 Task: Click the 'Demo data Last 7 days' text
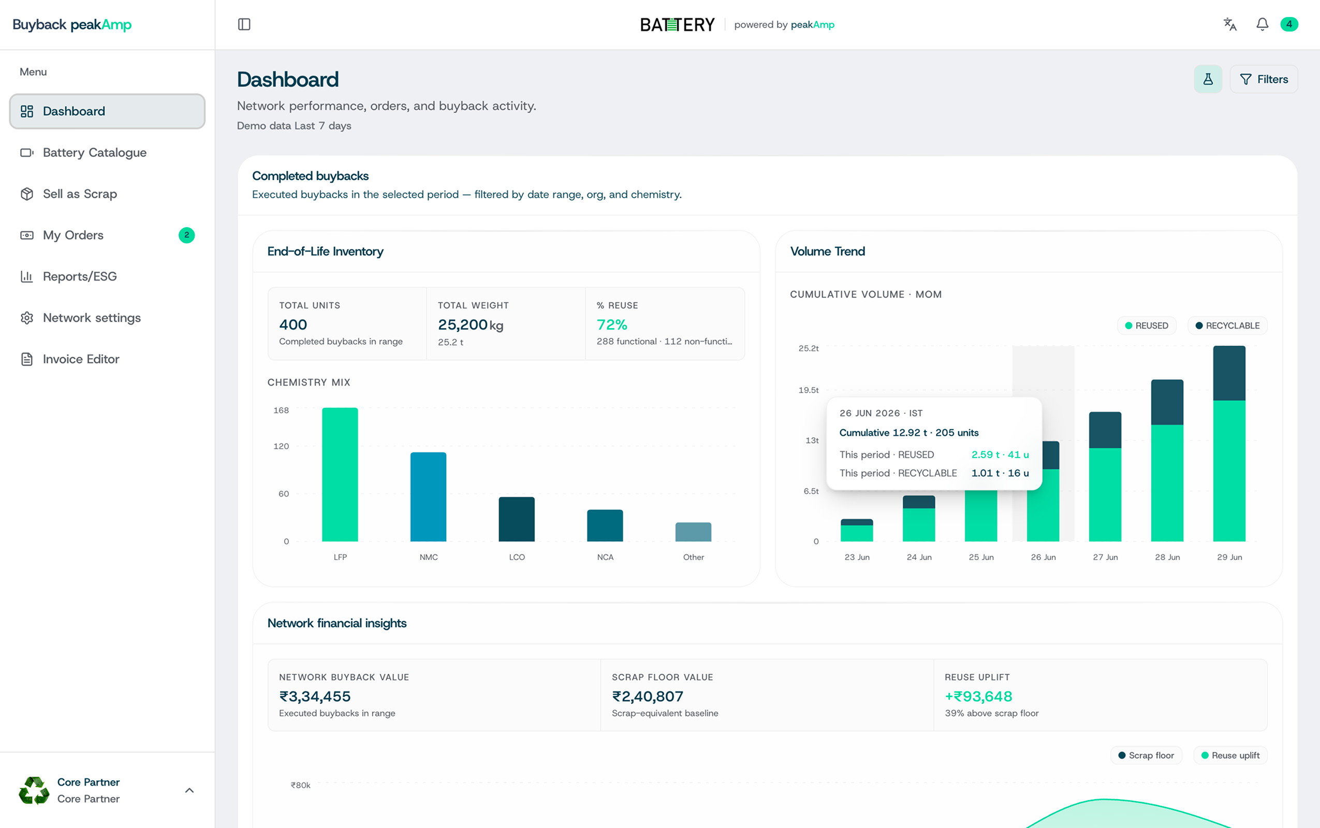pos(294,126)
